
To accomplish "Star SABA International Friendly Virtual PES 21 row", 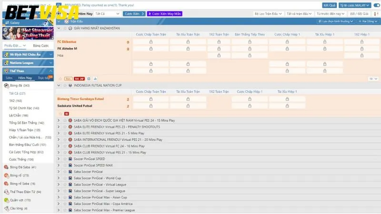I will (65, 140).
